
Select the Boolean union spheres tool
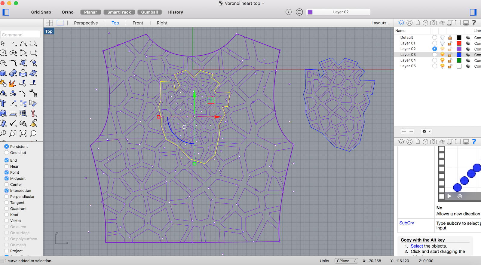pos(13,73)
